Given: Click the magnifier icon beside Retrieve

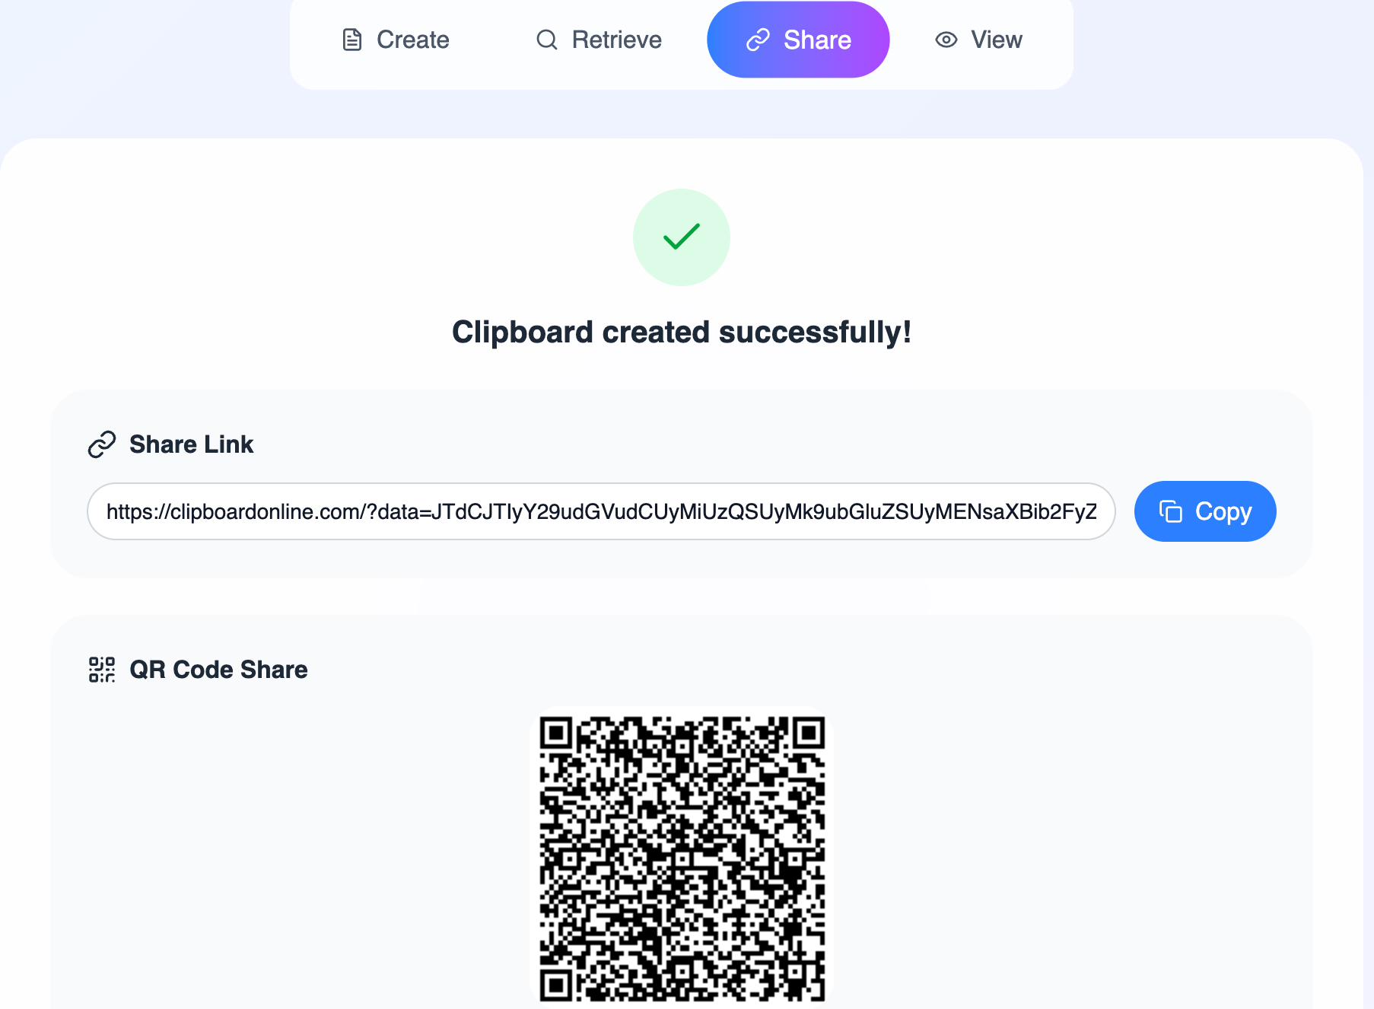Looking at the screenshot, I should click(x=547, y=40).
